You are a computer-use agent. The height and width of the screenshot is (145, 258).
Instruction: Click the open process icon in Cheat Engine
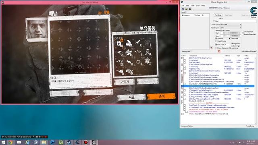pos(183,9)
